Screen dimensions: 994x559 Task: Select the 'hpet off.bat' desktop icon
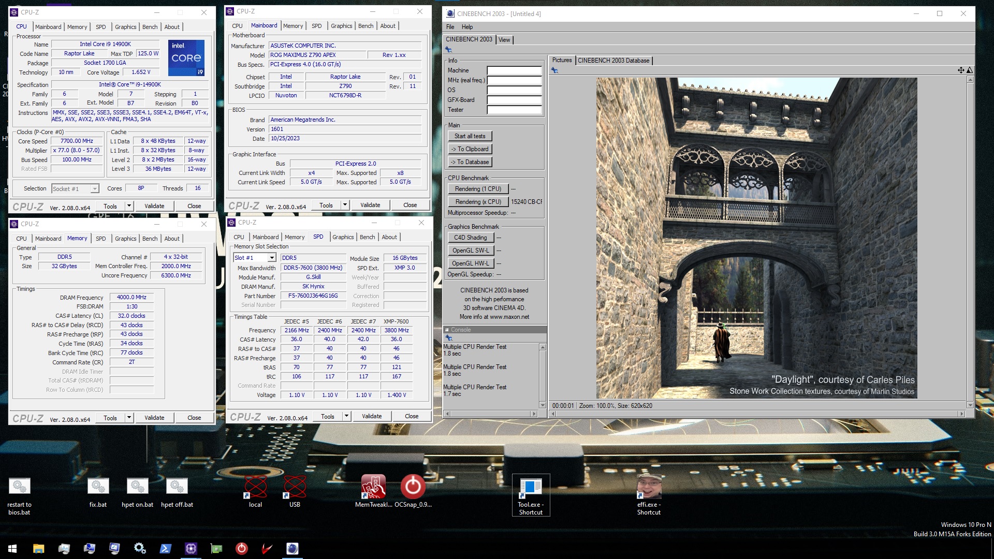(x=177, y=493)
